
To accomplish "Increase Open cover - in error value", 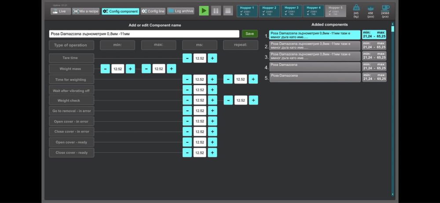I will point(213,121).
